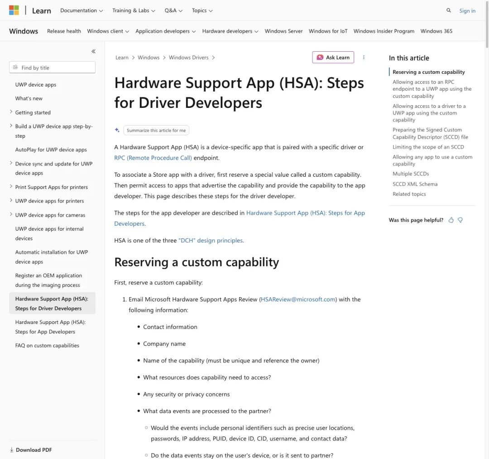
Task: Open AutoPlay for UWP device apps
Action: pos(51,150)
